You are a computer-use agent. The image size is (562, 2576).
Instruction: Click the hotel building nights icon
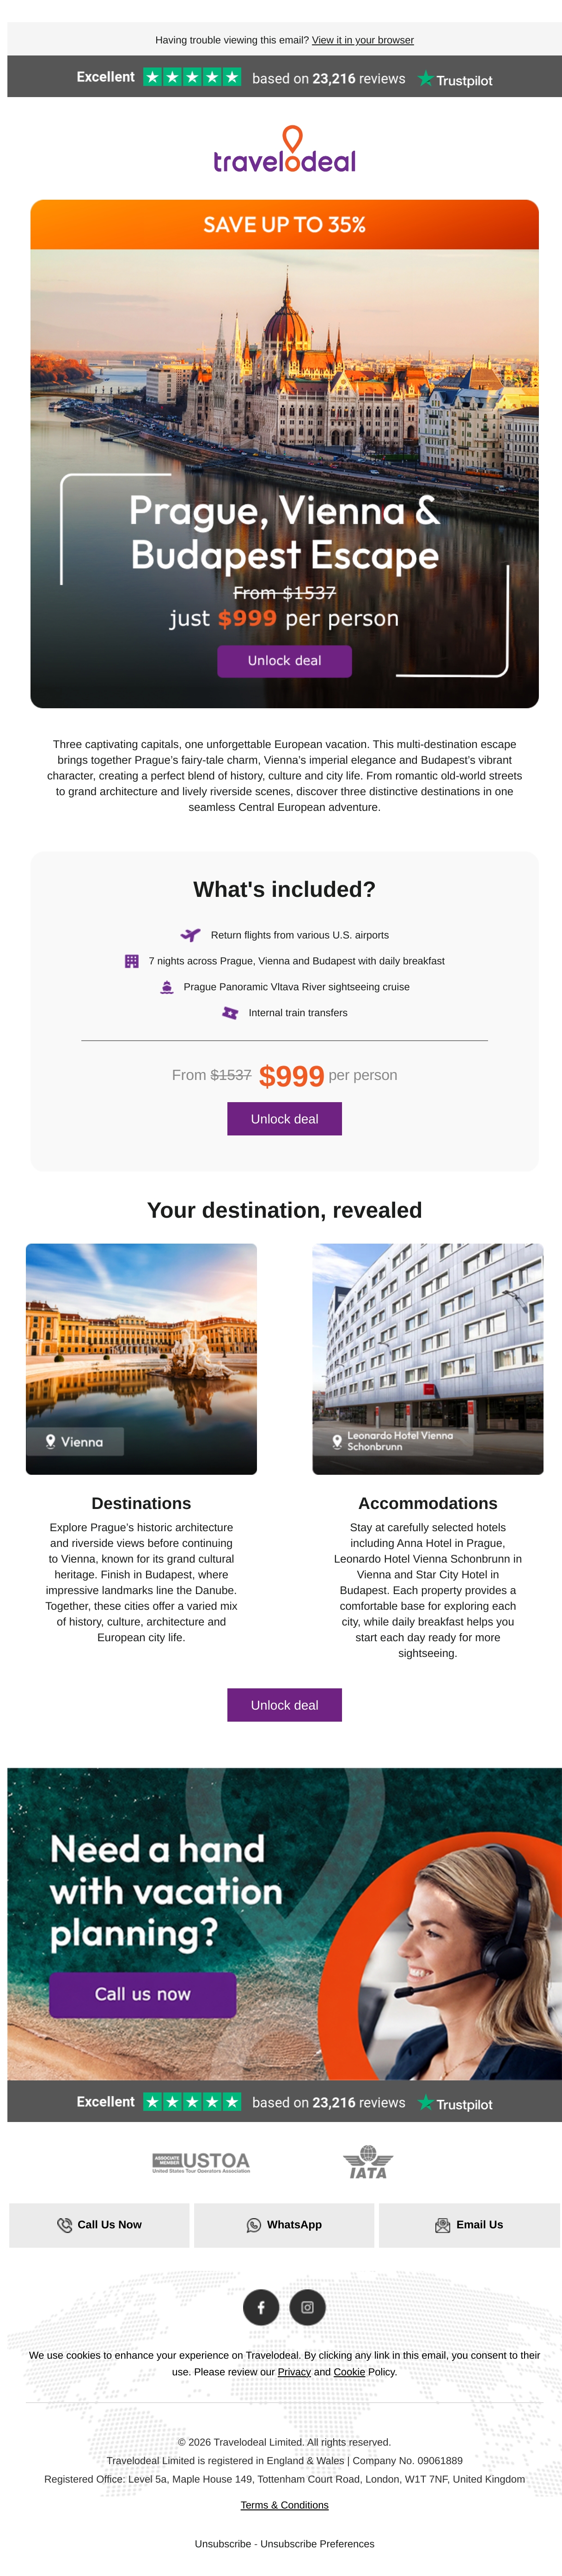(131, 961)
